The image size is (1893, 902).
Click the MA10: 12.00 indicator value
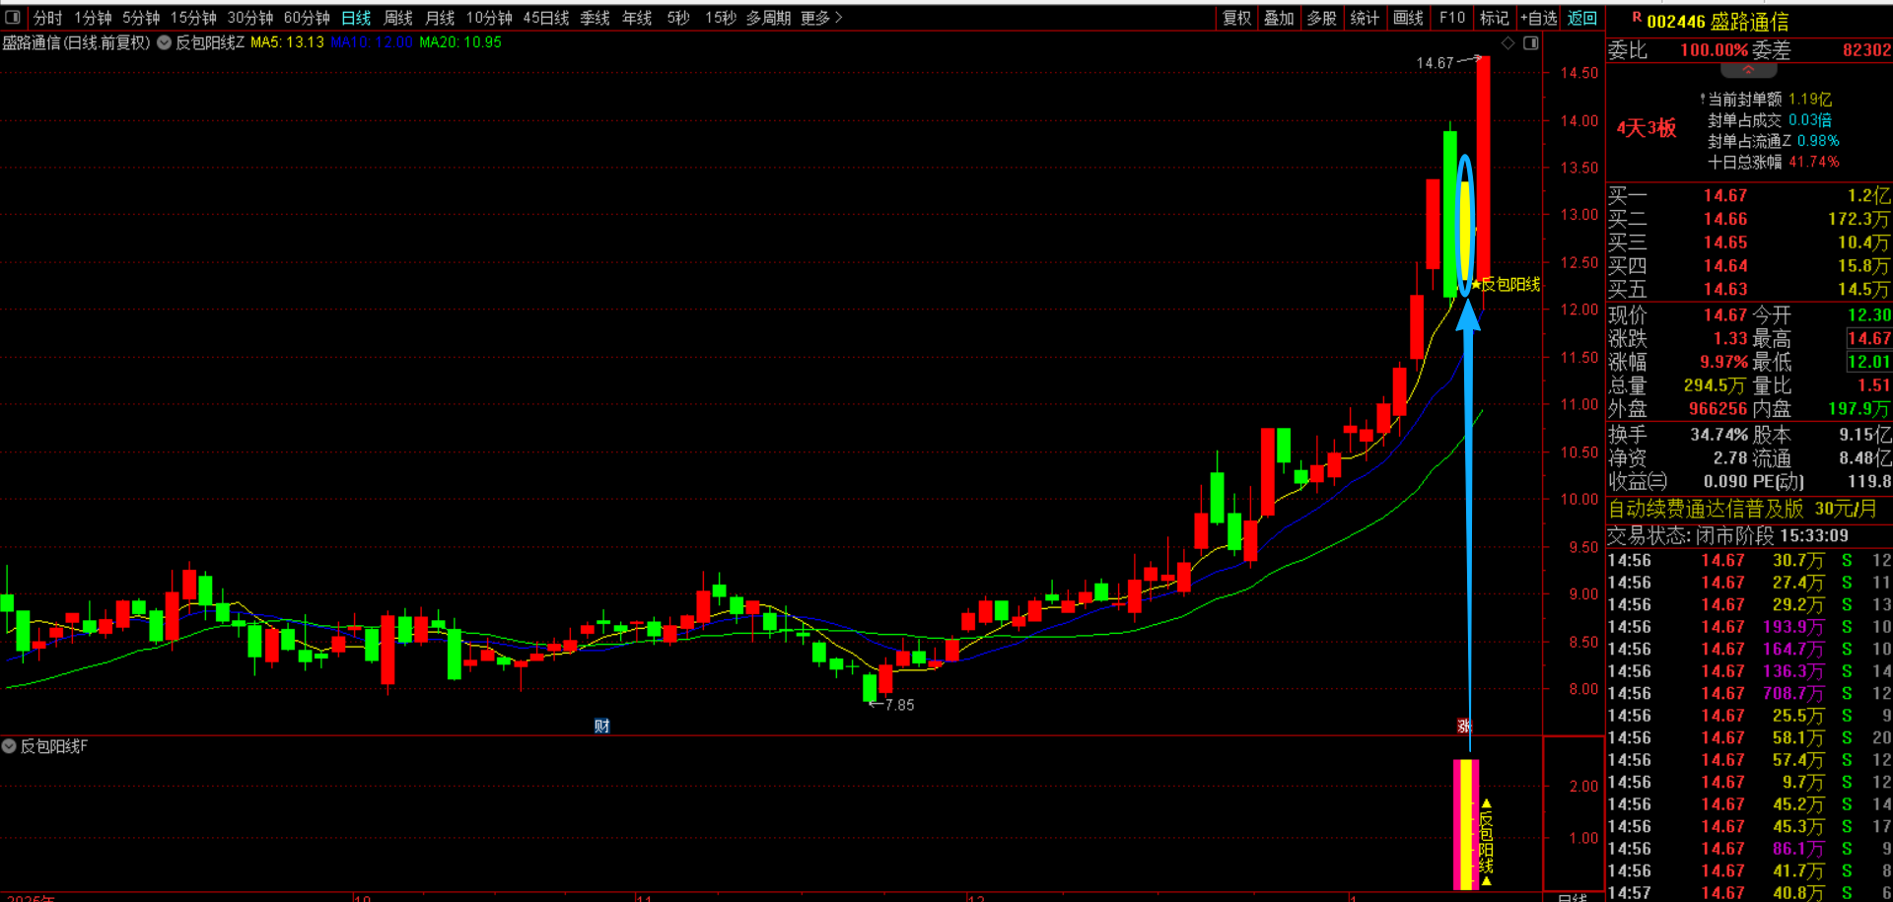372,42
